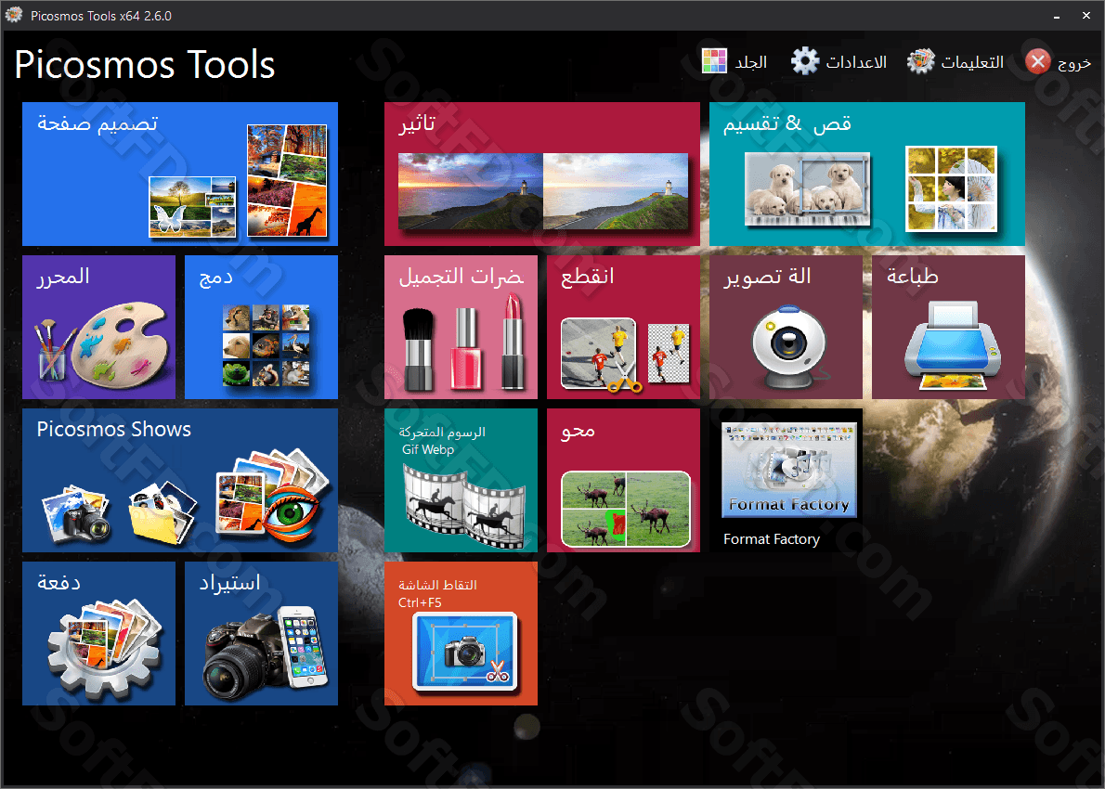
Task: Minimize the Picosmos Tools window
Action: 1057,16
